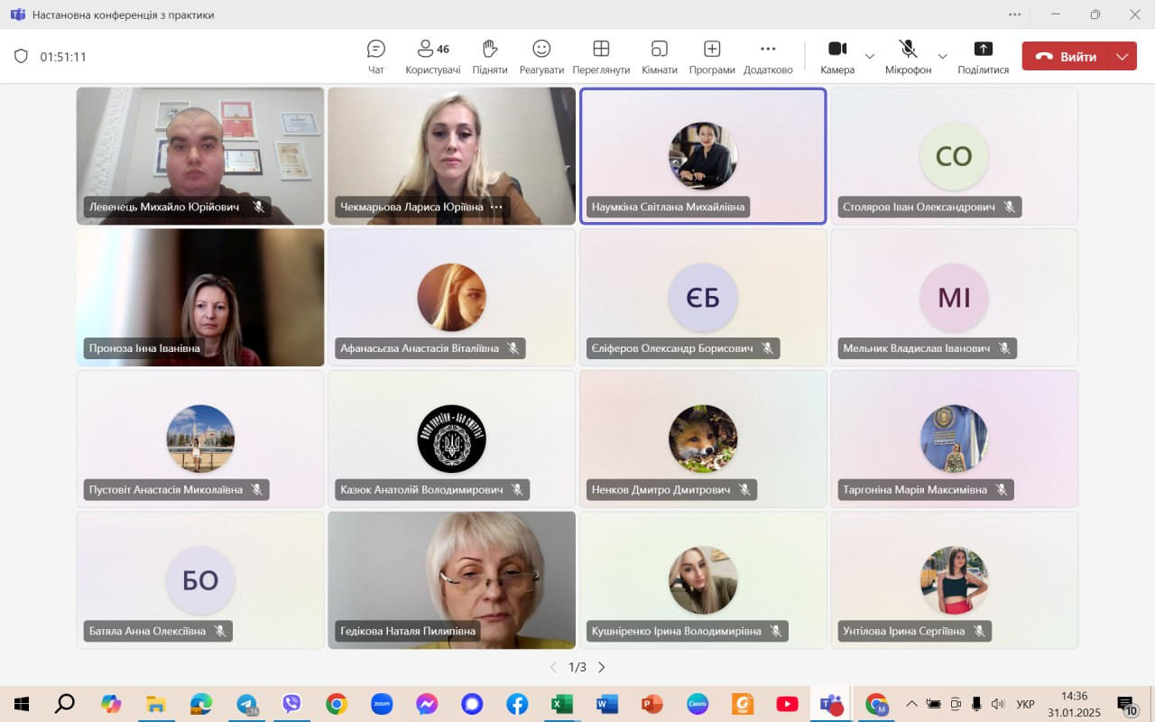Unmute the microphone
This screenshot has width=1155, height=722.
[x=908, y=56]
